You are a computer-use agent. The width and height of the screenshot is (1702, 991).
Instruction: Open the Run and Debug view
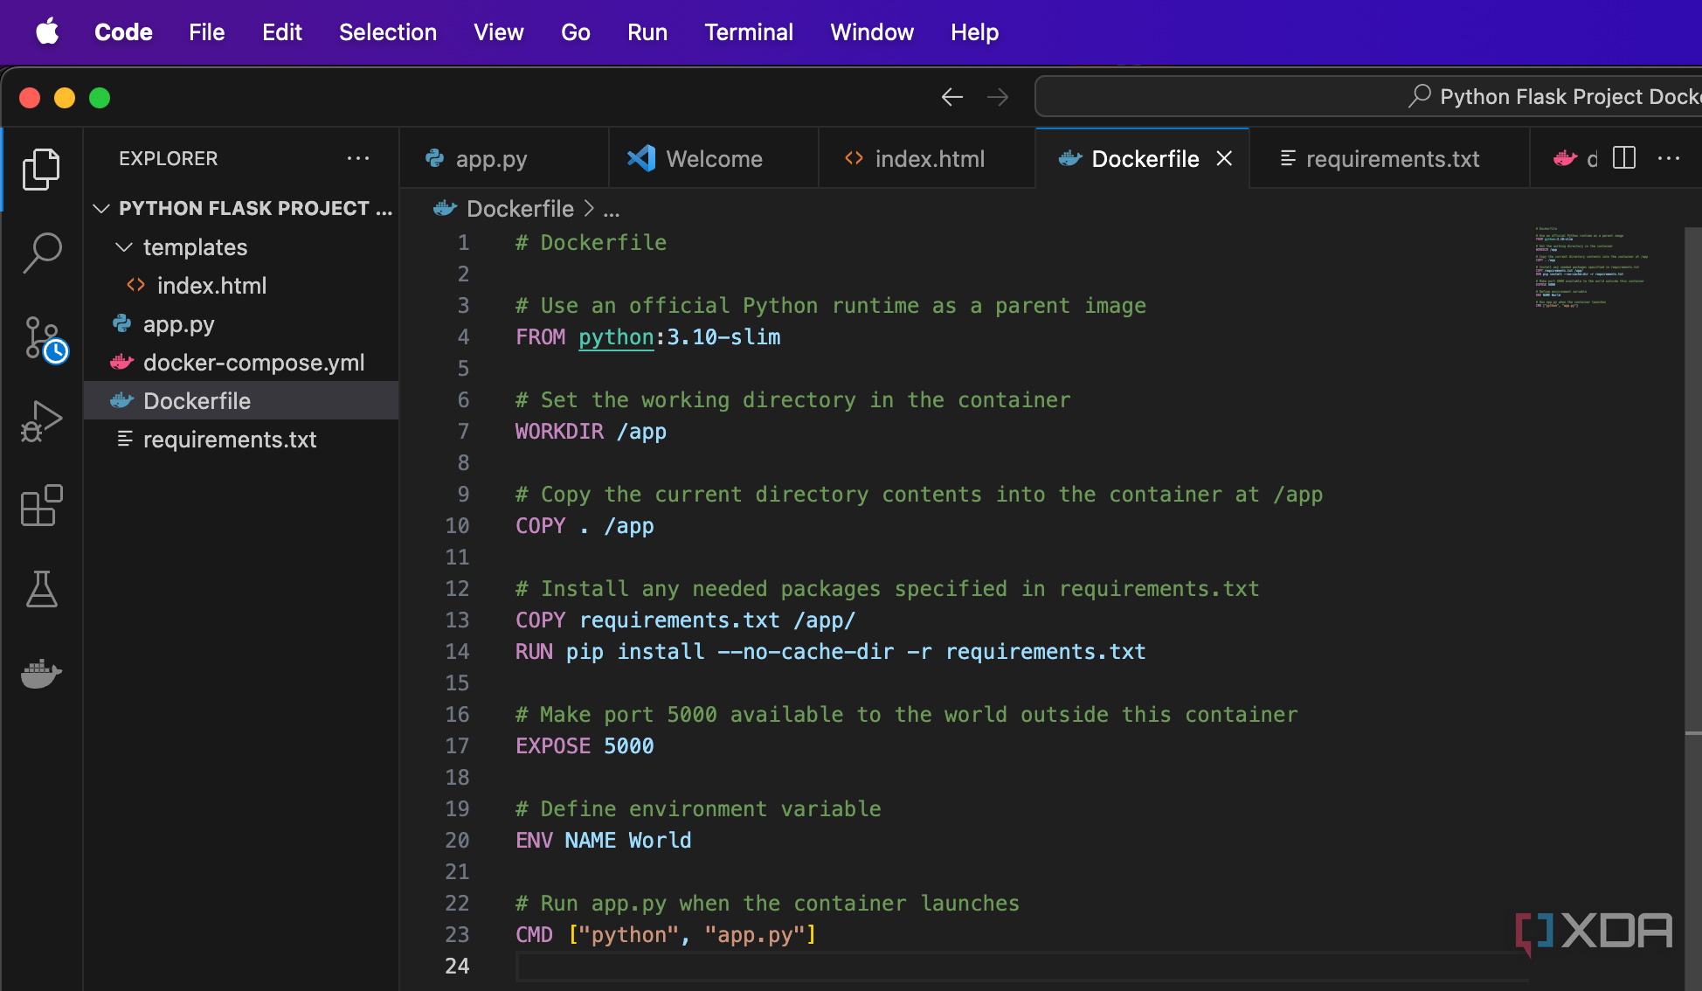pyautogui.click(x=41, y=422)
